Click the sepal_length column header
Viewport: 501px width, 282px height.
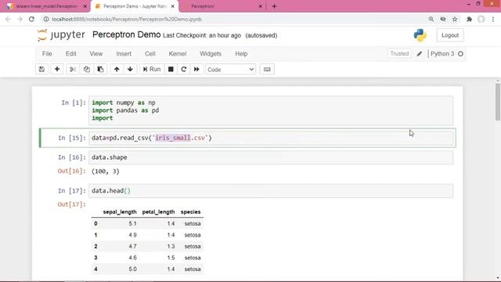click(120, 211)
